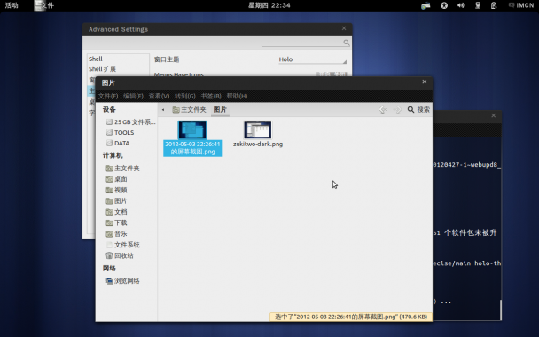The image size is (539, 337).
Task: Open 文件系统 in sidebar
Action: point(122,245)
